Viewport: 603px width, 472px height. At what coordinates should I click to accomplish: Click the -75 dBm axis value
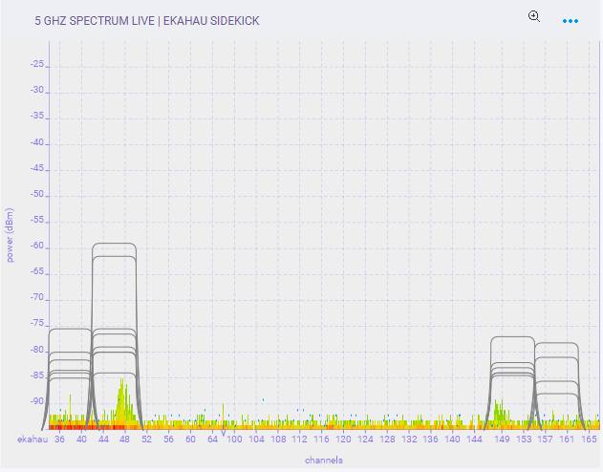point(37,324)
